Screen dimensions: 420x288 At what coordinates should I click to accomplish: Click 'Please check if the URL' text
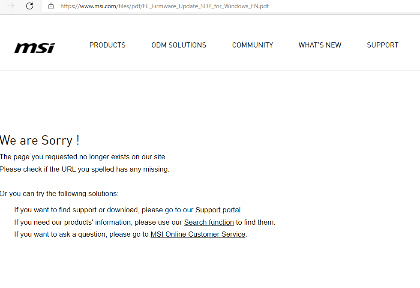coord(85,169)
